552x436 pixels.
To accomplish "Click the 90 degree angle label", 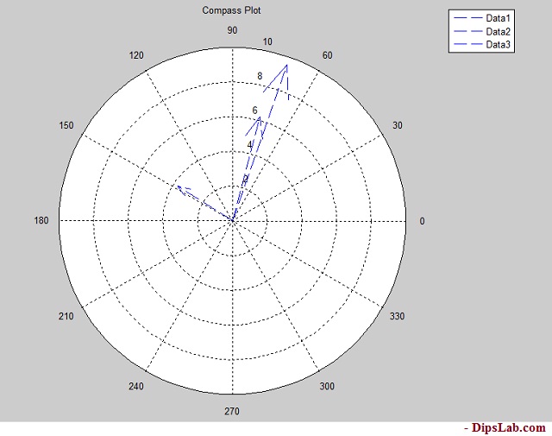I will pyautogui.click(x=232, y=30).
